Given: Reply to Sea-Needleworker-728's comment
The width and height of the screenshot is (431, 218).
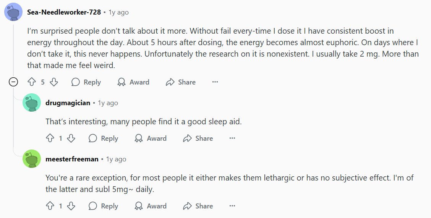Looking at the screenshot, I should pyautogui.click(x=86, y=82).
